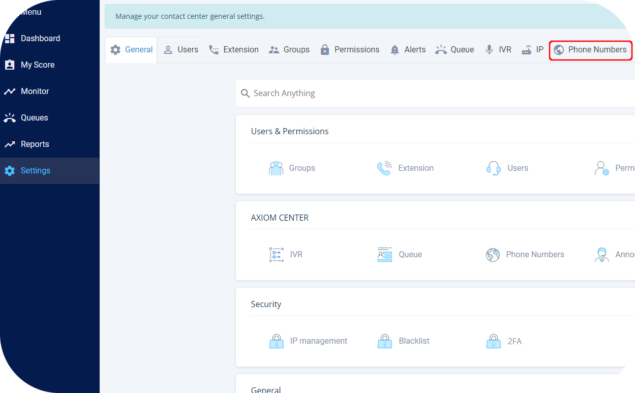Select the Groups tab
Viewport: 635px width, 393px height.
point(289,50)
